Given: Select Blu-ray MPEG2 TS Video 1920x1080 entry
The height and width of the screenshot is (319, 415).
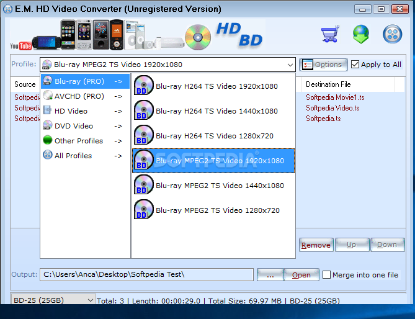Looking at the screenshot, I should click(213, 161).
